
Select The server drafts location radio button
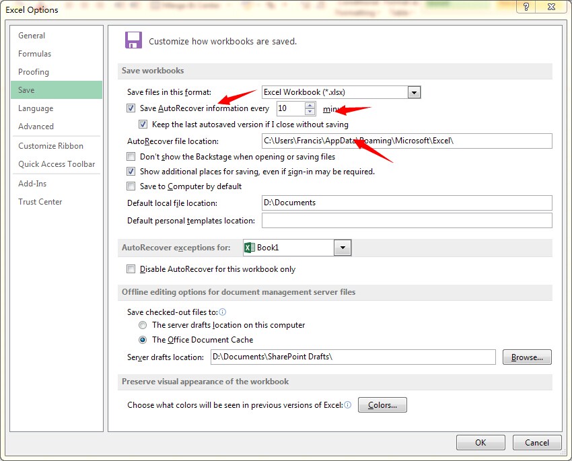143,325
